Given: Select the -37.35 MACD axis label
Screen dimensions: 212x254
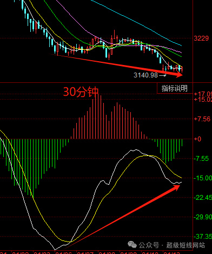Looking at the screenshot, I should [203, 237].
